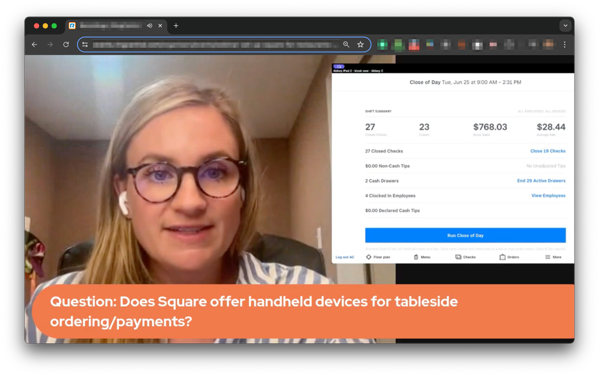
Task: Click the zoom magnifier in address bar
Action: click(346, 45)
